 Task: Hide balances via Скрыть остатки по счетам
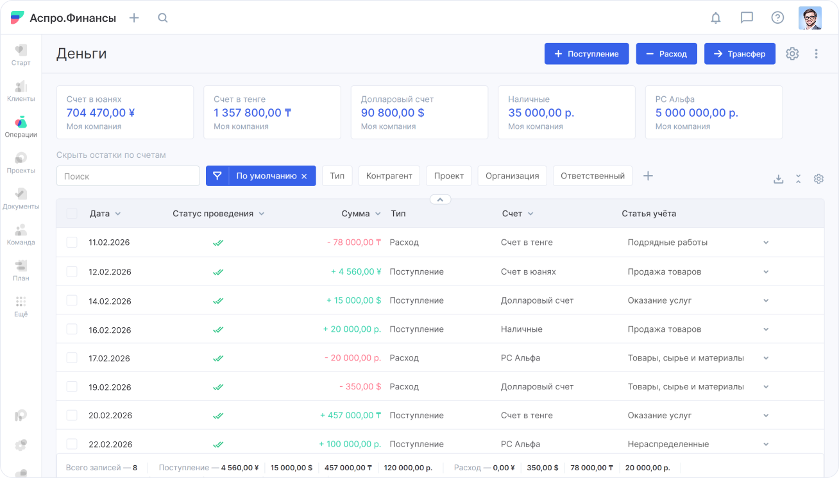point(111,155)
